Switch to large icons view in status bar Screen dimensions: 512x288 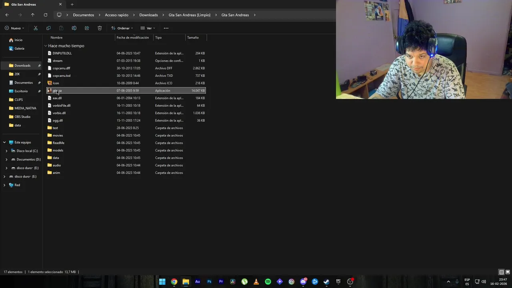(x=508, y=272)
